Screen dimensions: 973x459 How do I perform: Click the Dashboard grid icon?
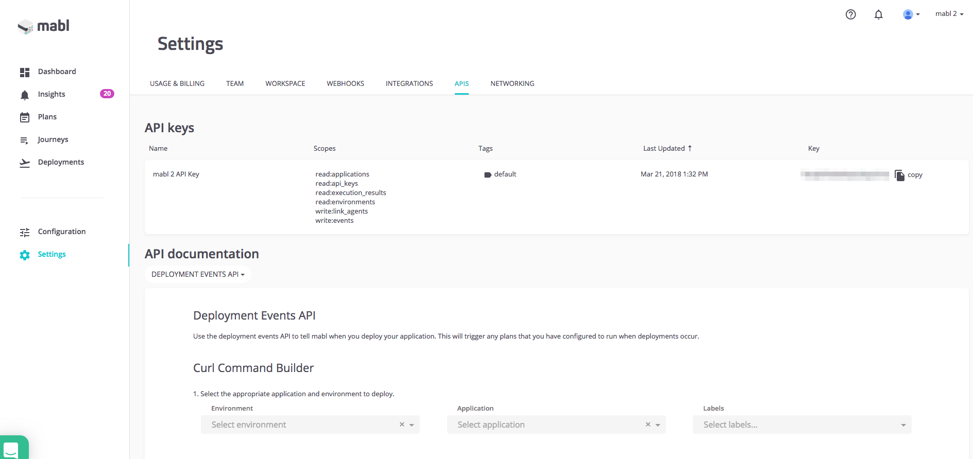point(25,72)
